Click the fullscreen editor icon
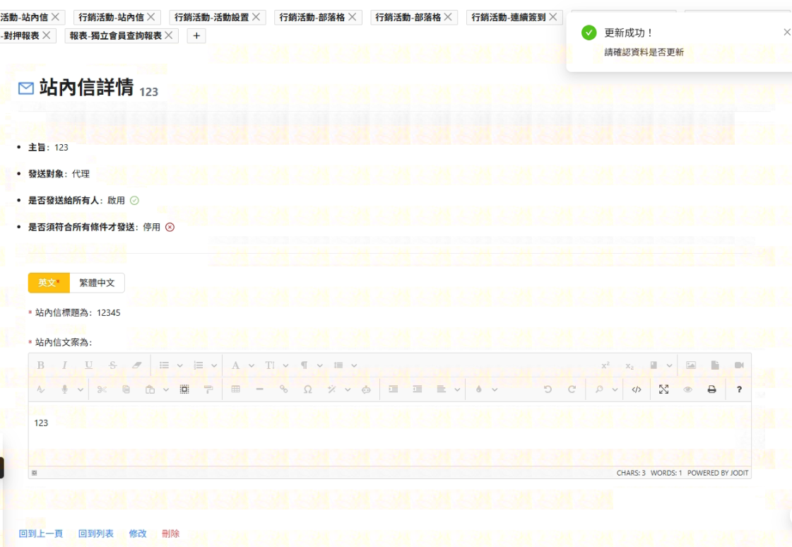This screenshot has width=792, height=547. pyautogui.click(x=663, y=389)
